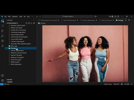The image size is (134, 100).
Task: Toggle the Primary Side Bar
Action: (113, 16)
